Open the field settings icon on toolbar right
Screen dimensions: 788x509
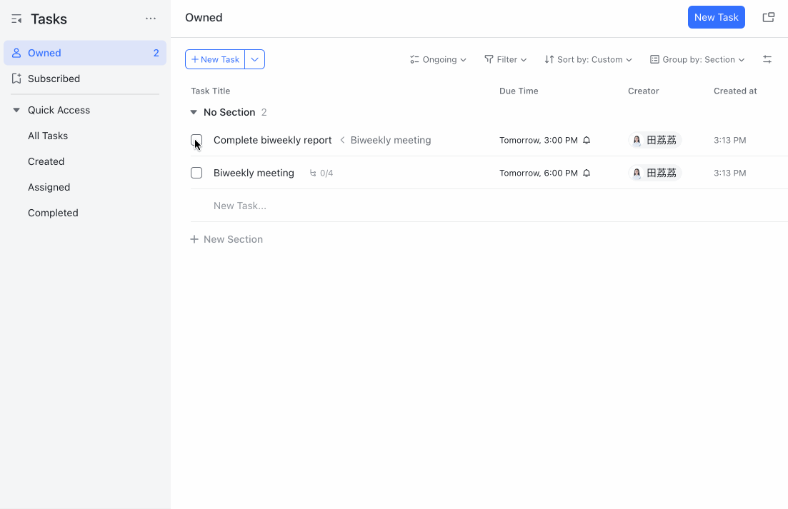767,59
